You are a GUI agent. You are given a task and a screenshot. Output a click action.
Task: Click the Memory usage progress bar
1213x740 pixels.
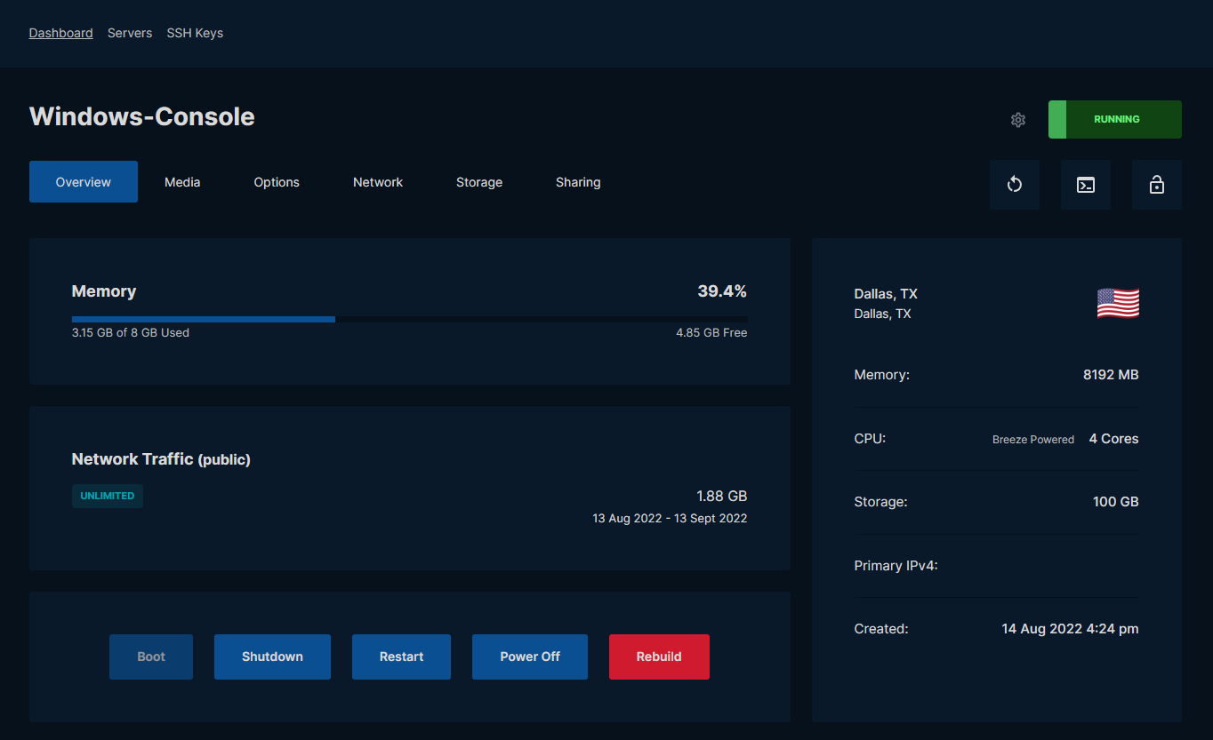click(409, 319)
